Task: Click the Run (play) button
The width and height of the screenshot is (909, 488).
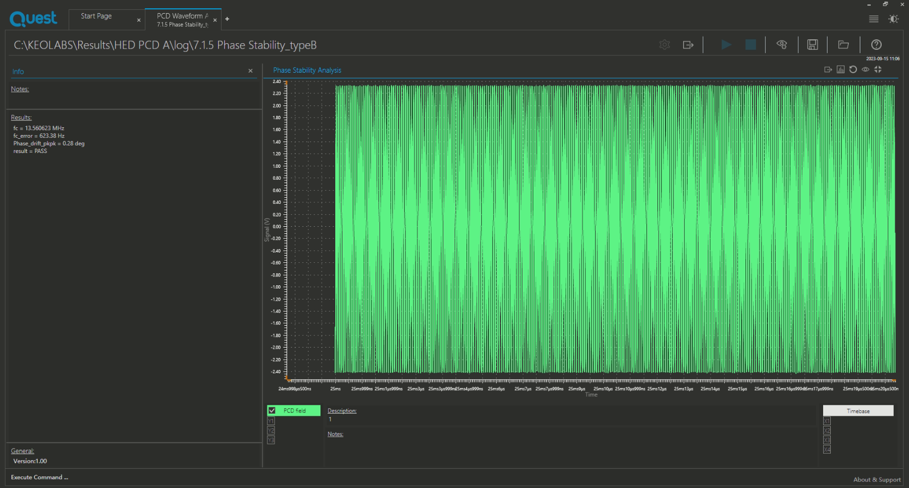Action: (726, 45)
